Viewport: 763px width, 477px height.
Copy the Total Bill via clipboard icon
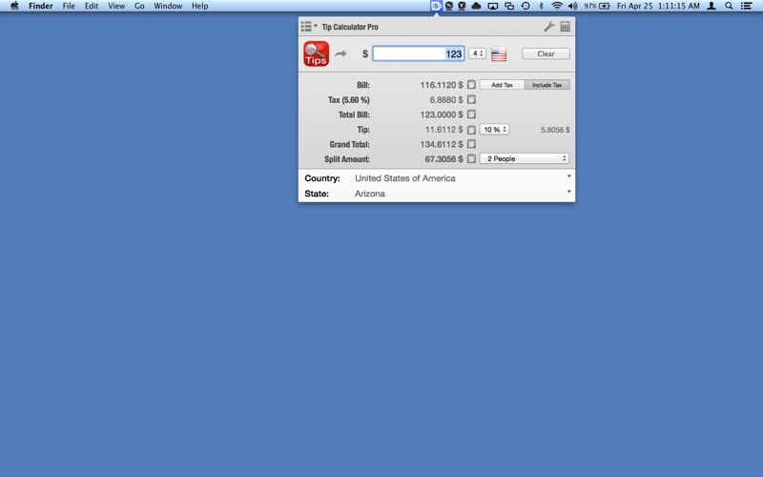(x=471, y=114)
